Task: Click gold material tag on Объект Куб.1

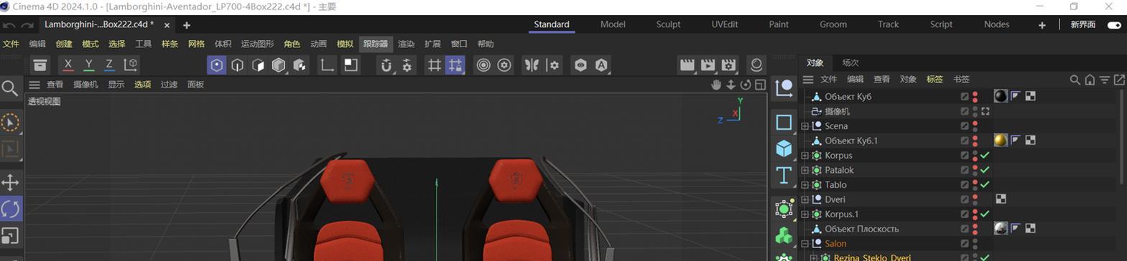Action: (1000, 141)
